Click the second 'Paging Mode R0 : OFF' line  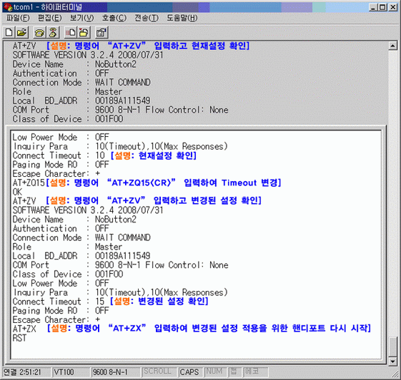(61, 310)
